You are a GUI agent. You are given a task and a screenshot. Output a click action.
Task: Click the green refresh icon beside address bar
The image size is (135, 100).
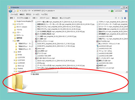tap(112, 11)
